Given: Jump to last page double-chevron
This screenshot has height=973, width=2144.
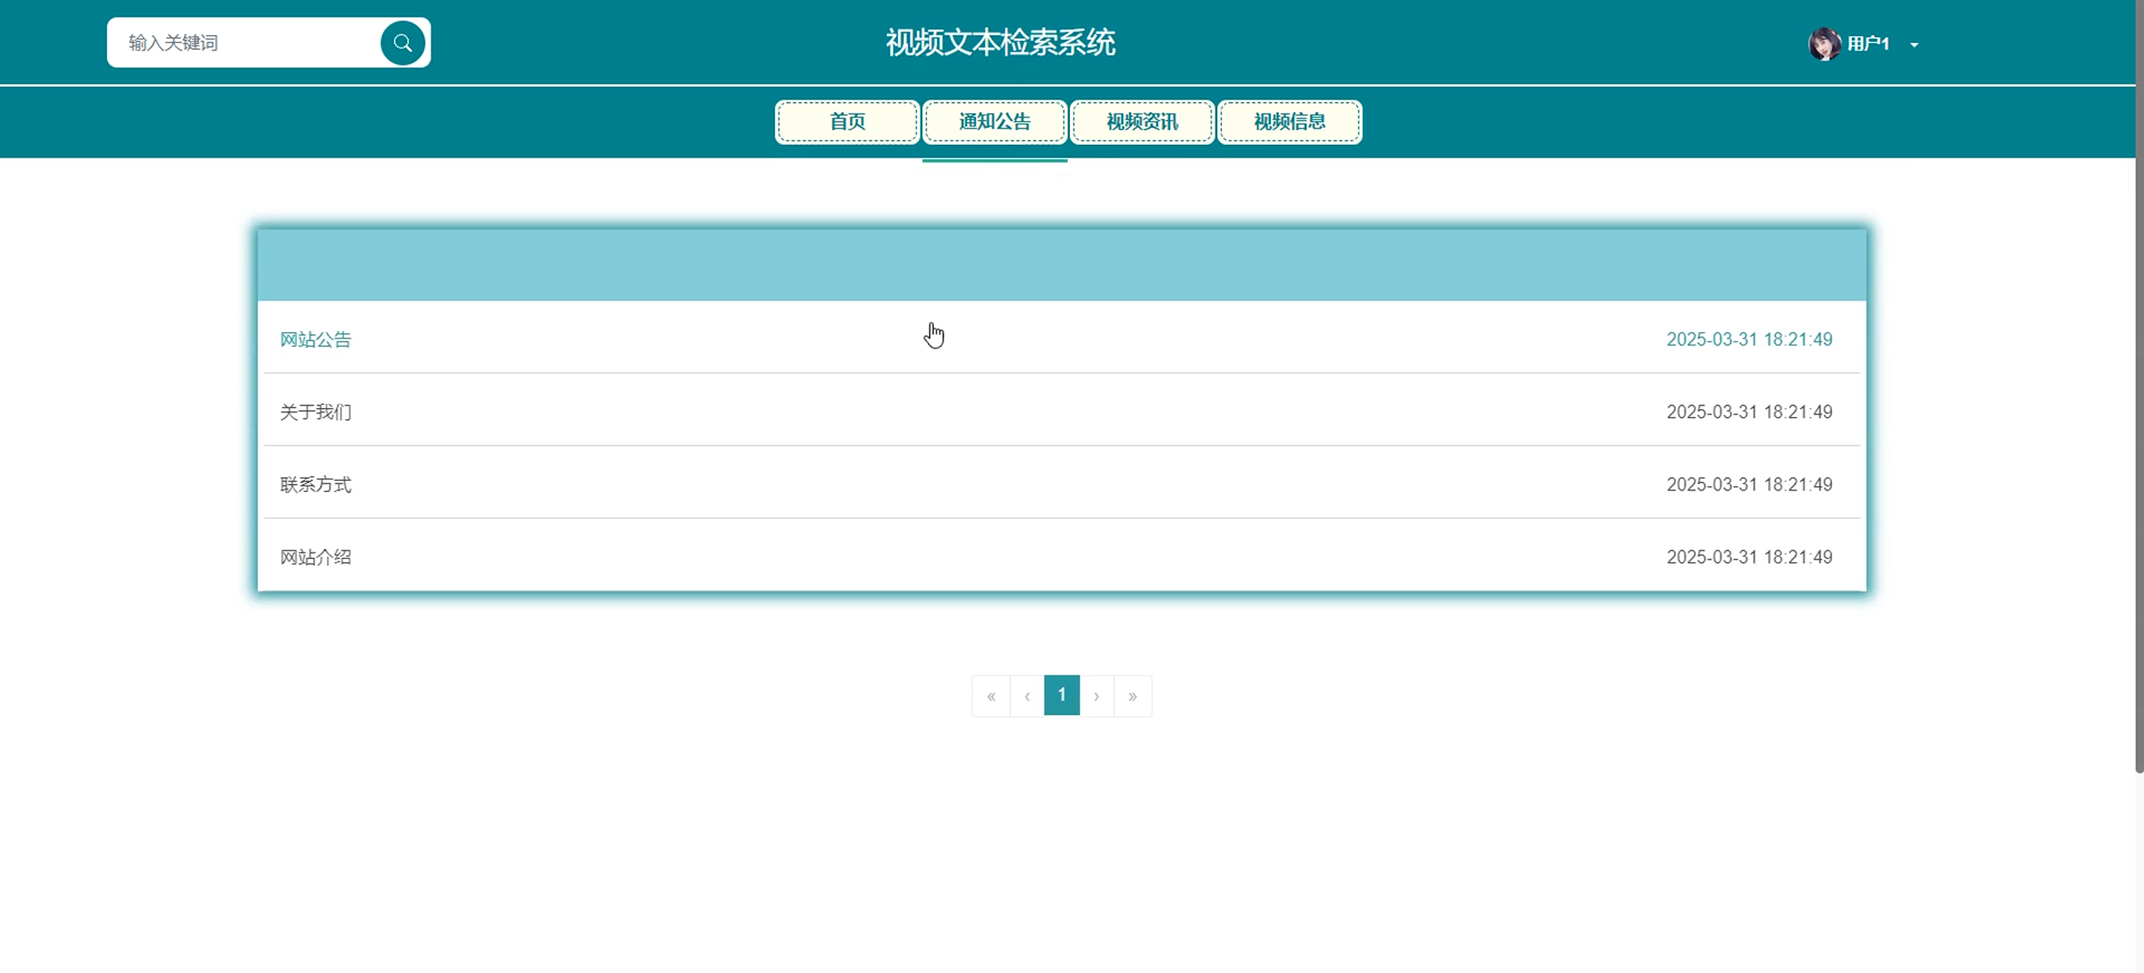Looking at the screenshot, I should click(1132, 696).
